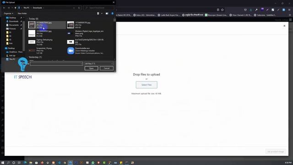This screenshot has height=165, width=293.
Task: Go up one folder level in File Upload dialog
Action: click(x=15, y=8)
